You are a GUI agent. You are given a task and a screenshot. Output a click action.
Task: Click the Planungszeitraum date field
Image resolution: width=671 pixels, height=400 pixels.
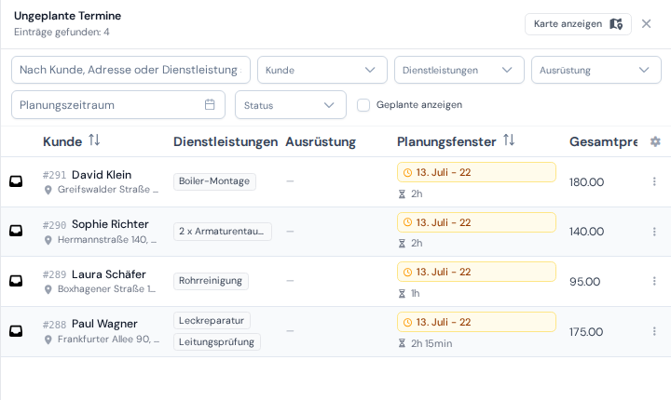(118, 105)
